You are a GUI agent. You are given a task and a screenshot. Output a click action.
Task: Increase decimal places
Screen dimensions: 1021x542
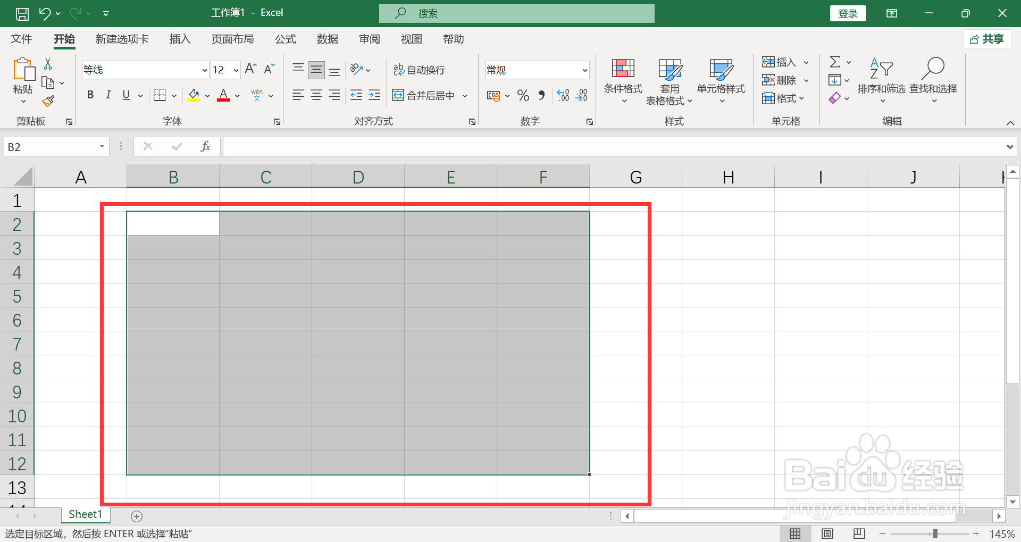[563, 96]
